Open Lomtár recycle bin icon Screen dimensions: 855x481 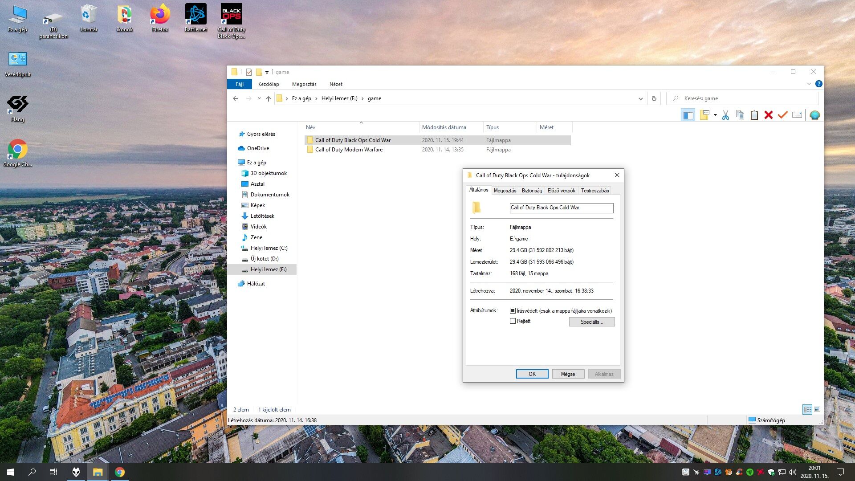coord(89,18)
